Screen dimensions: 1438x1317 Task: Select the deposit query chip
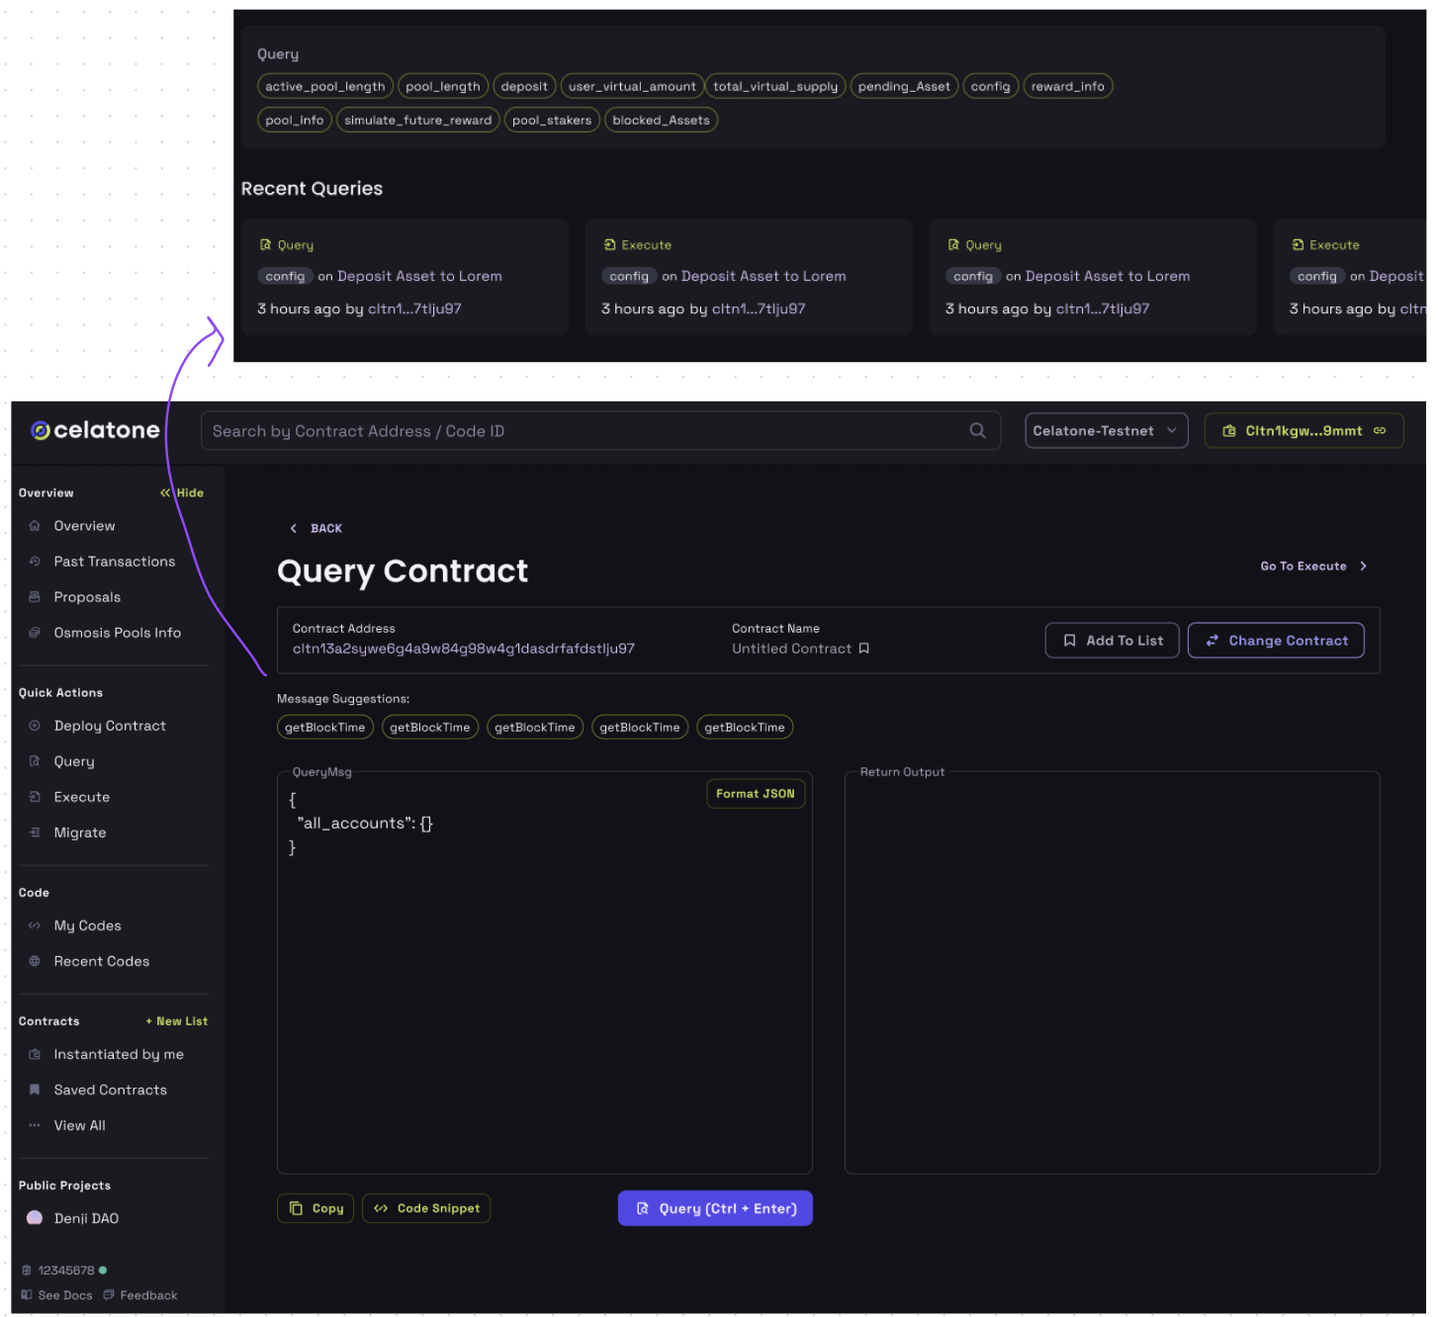(x=524, y=86)
